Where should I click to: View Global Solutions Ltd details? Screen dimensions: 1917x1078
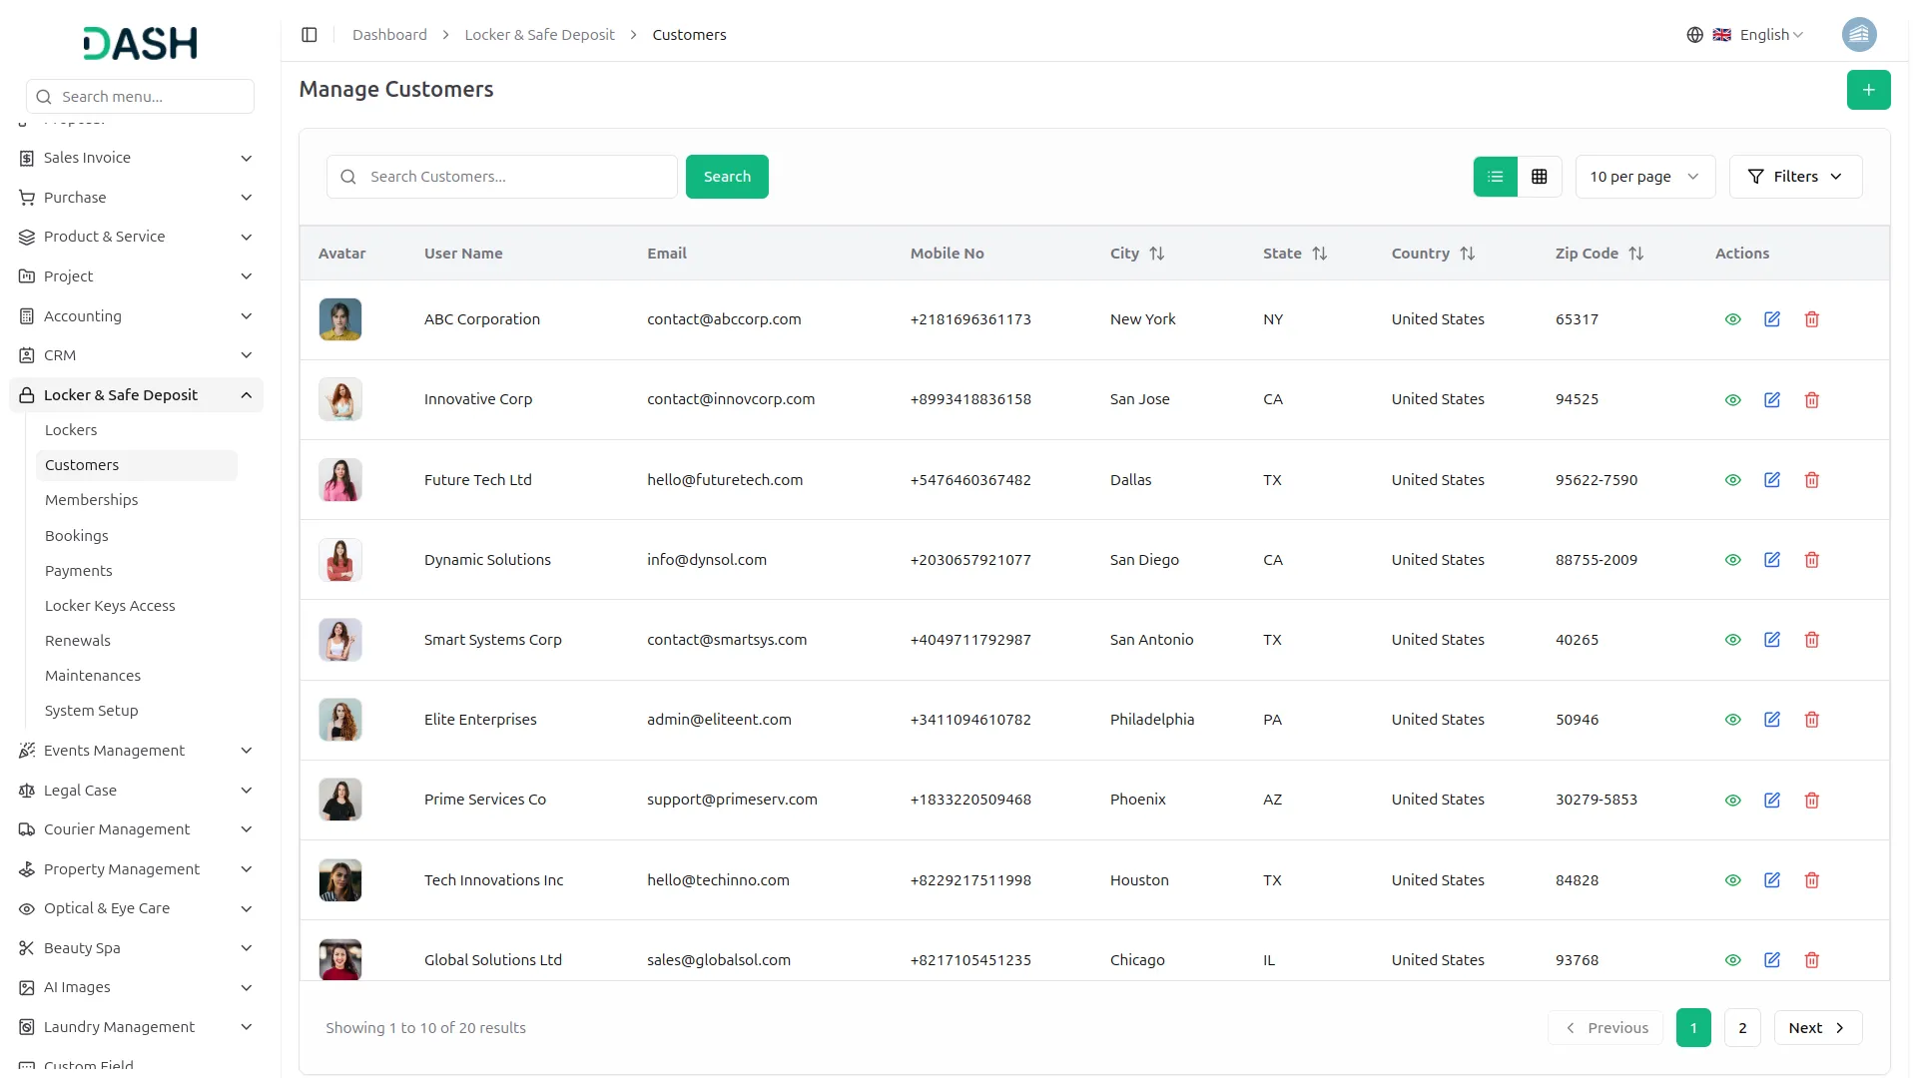tap(1732, 959)
